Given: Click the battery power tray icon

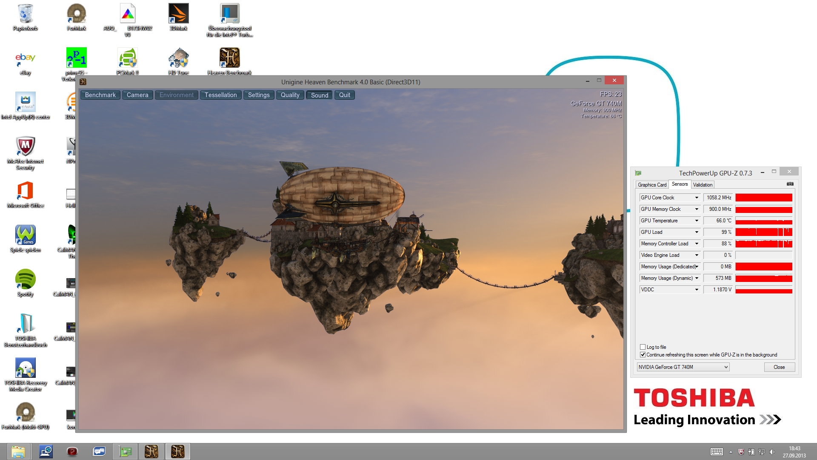Looking at the screenshot, I should (x=751, y=451).
